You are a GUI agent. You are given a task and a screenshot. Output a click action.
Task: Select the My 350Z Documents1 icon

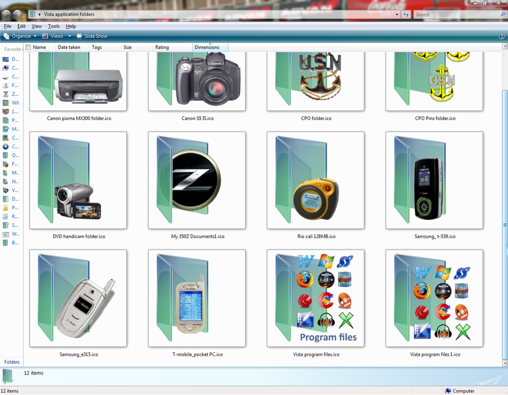(196, 180)
